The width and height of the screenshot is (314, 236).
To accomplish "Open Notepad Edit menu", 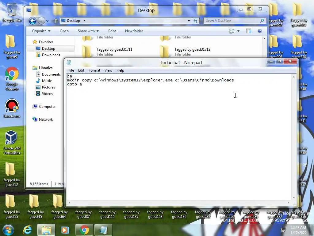I will pos(81,70).
